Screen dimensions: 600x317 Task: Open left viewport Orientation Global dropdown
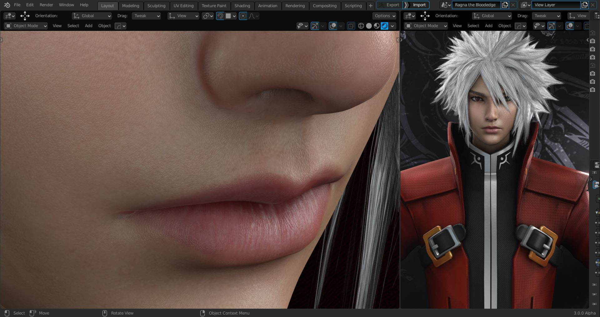click(92, 16)
